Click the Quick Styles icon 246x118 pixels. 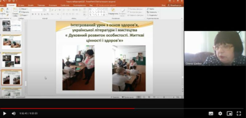122,12
